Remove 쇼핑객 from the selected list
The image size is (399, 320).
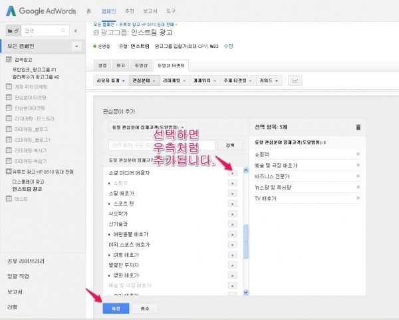point(358,154)
